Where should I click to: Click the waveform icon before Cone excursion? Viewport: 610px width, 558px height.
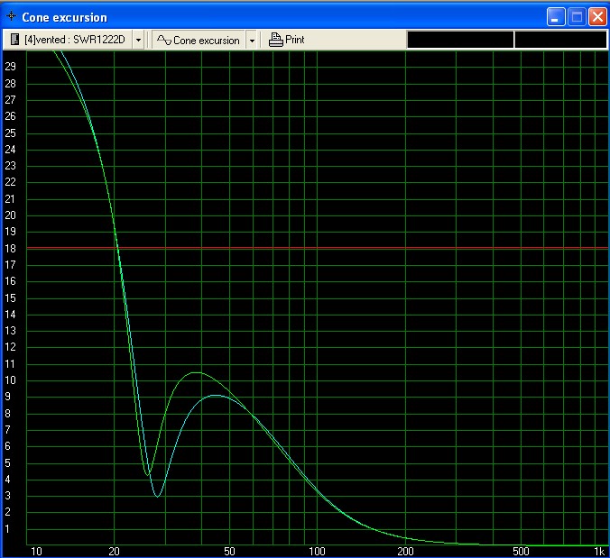point(164,40)
